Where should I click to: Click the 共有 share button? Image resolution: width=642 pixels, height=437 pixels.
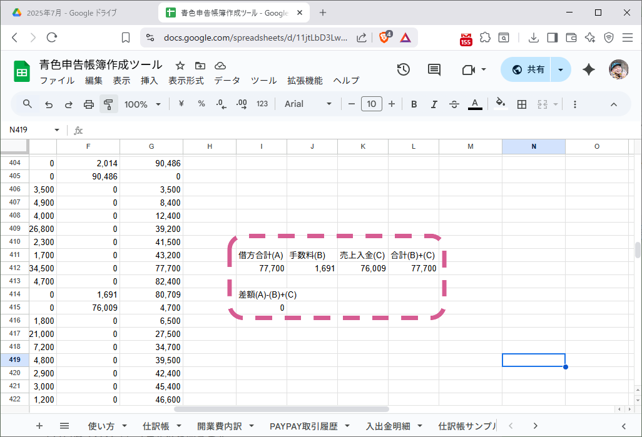point(528,69)
